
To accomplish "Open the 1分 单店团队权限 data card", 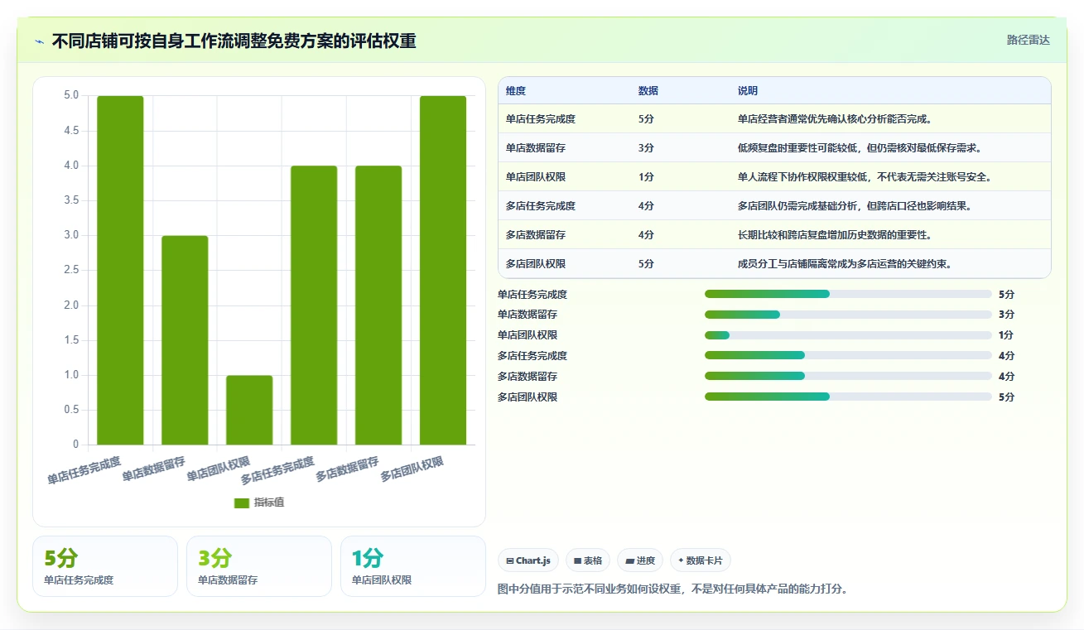I will click(x=413, y=566).
